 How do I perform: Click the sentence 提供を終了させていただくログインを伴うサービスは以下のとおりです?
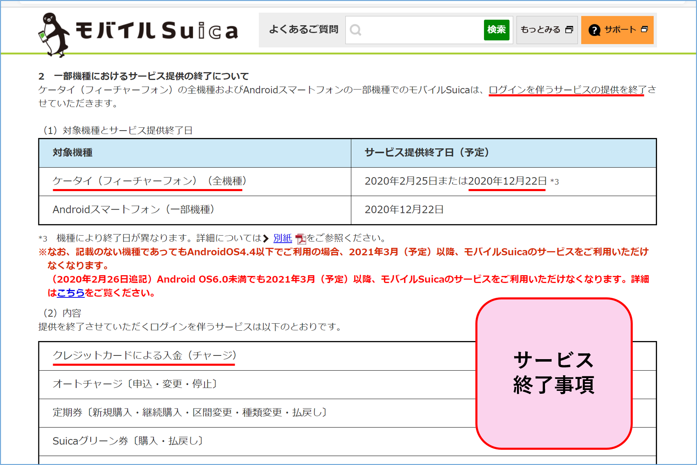click(x=192, y=327)
